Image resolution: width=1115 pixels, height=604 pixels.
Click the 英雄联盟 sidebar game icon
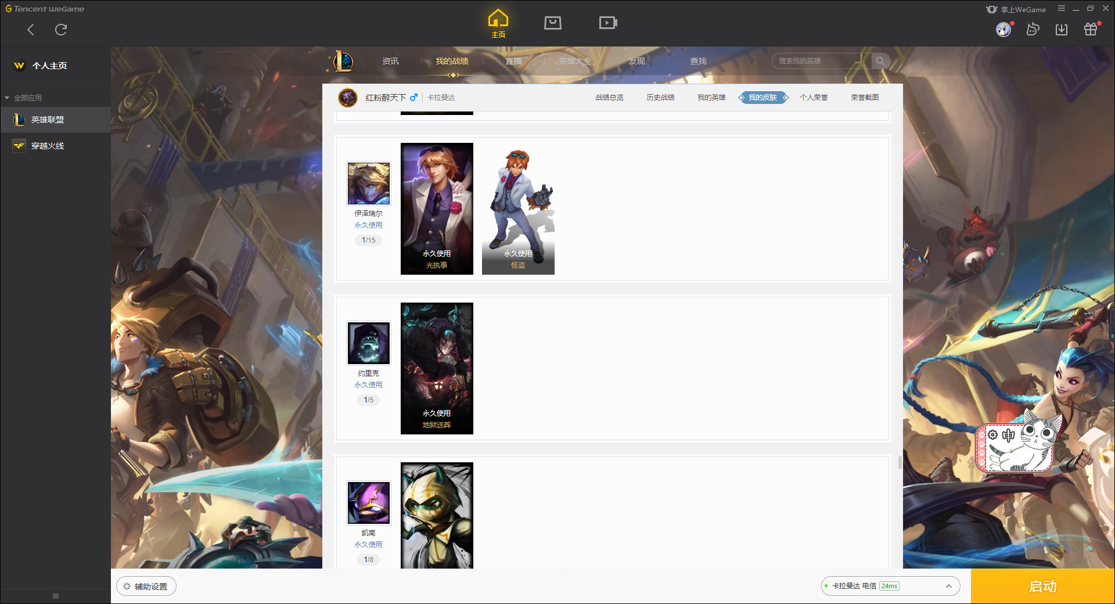(19, 120)
